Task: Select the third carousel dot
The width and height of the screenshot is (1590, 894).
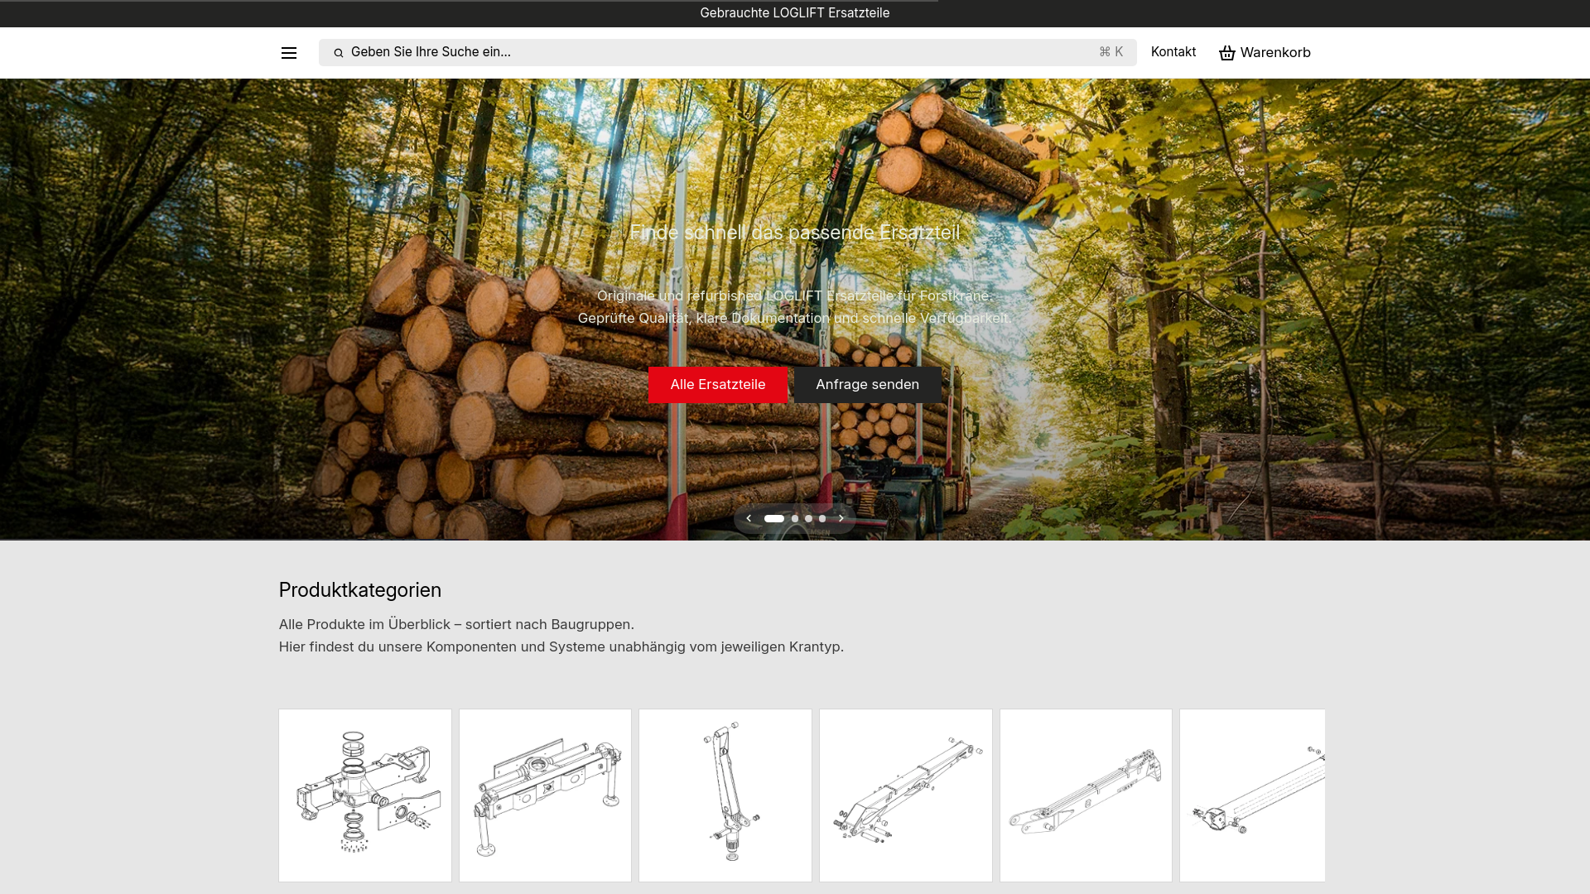Action: click(809, 519)
